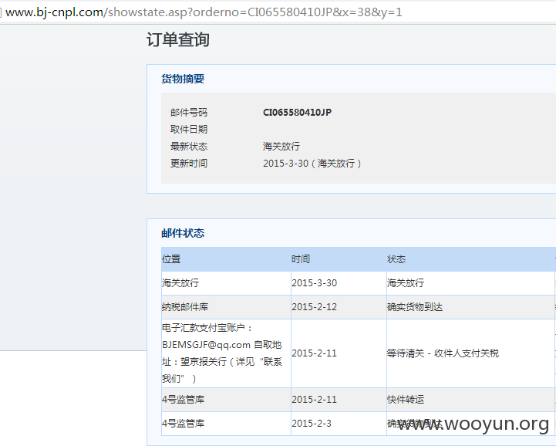Screen dimensions: 556x446
Task: Click the 取件日期 label
Action: (x=189, y=129)
